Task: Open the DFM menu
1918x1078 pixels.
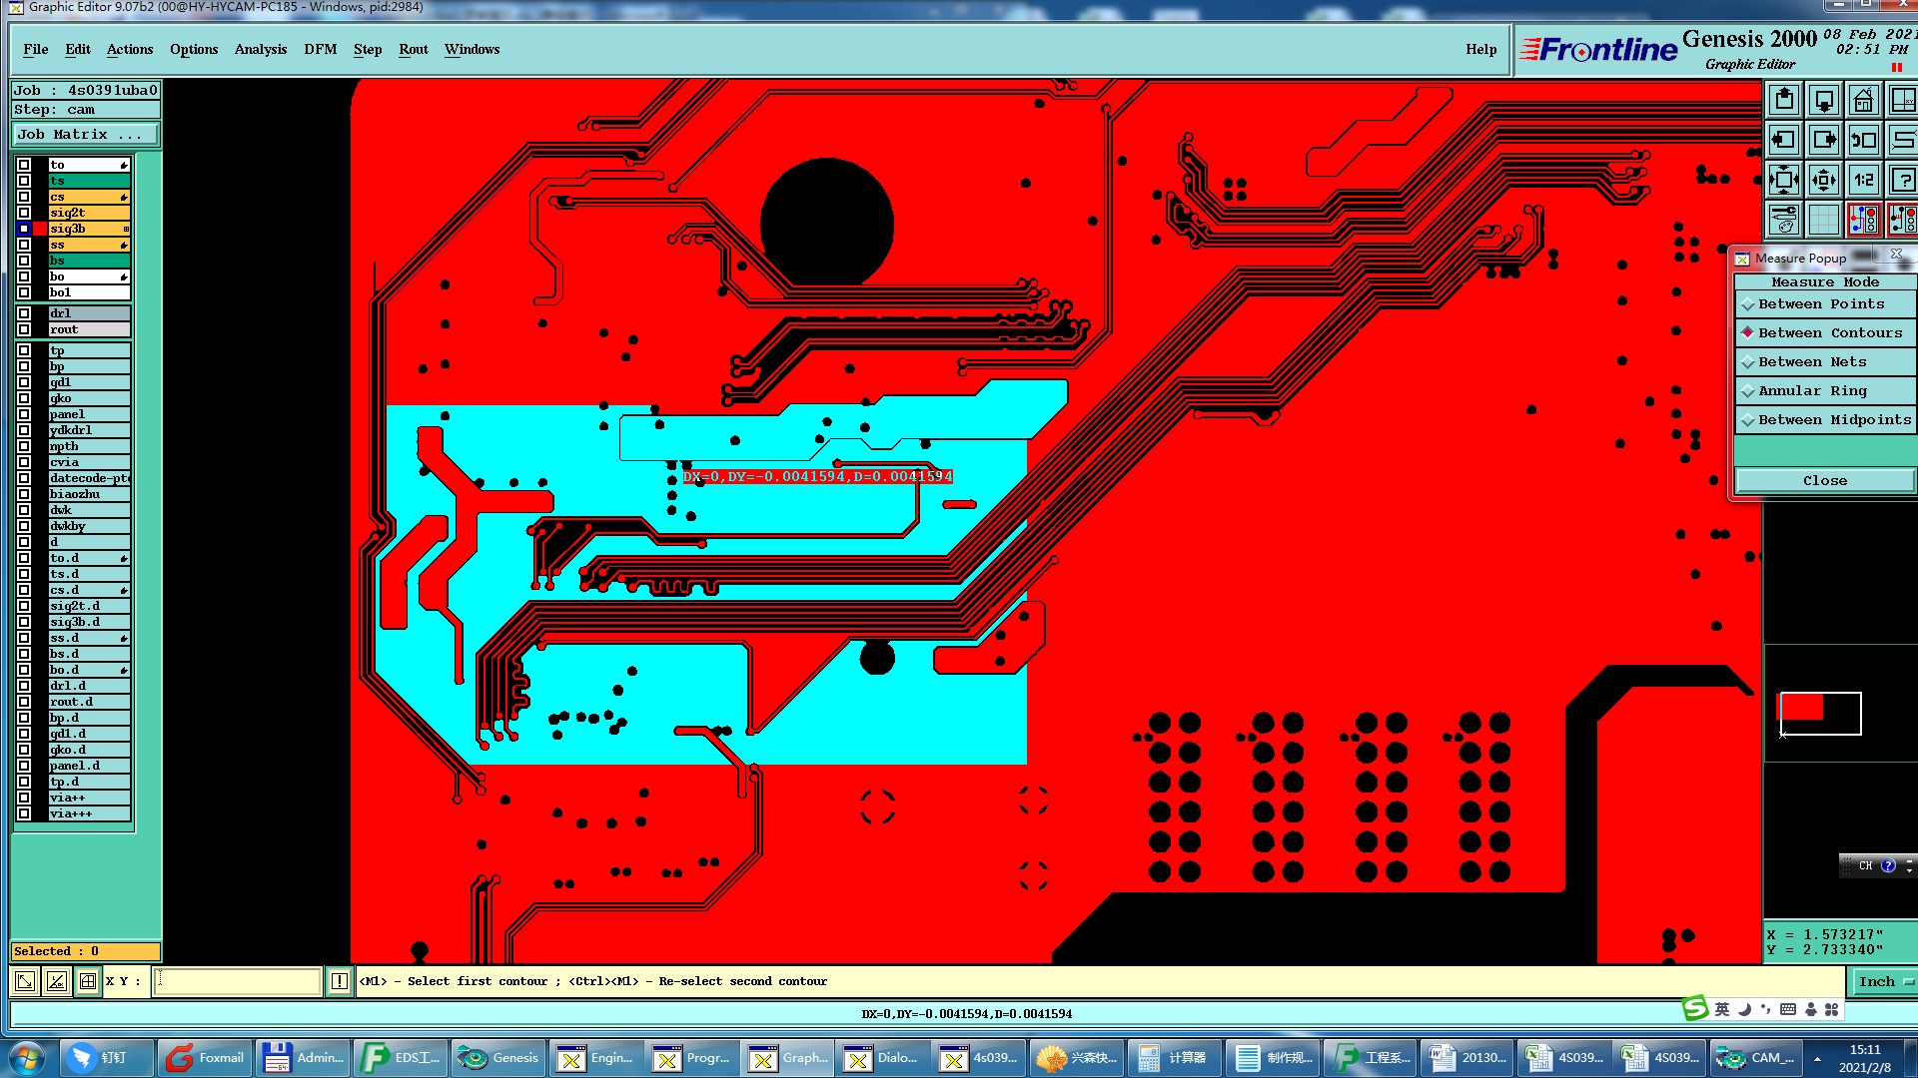Action: (x=320, y=50)
